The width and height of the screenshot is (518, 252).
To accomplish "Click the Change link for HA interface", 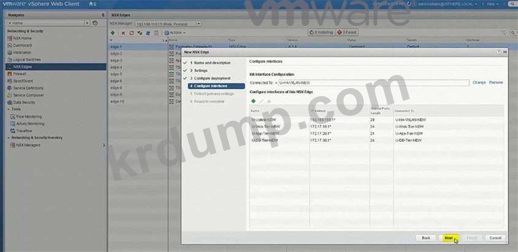I will pyautogui.click(x=479, y=83).
